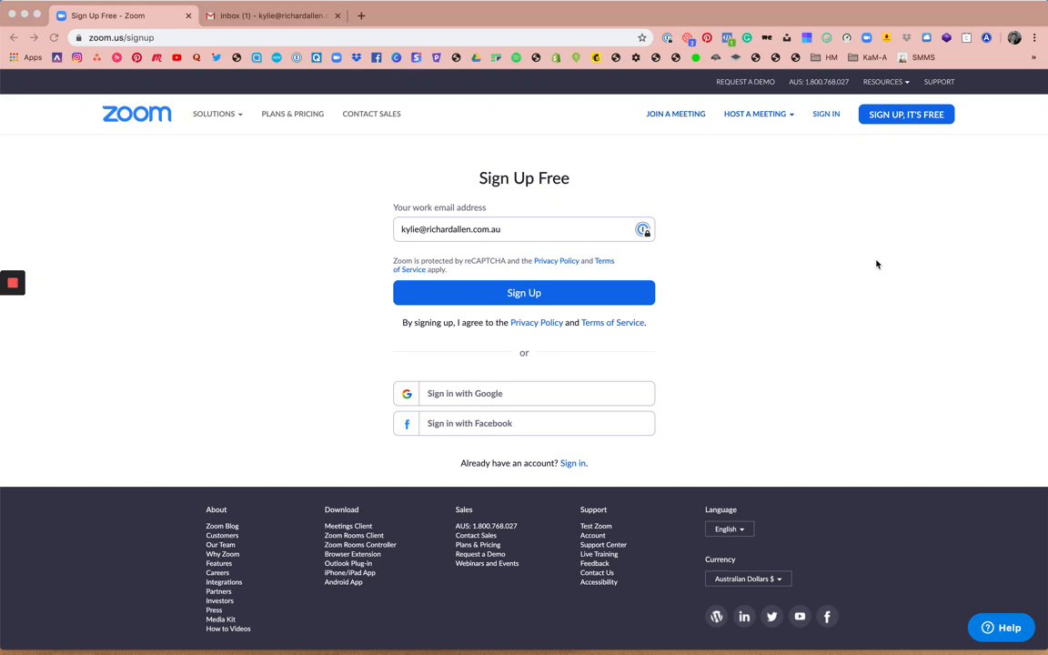
Task: Click the Request a Demo header link
Action: click(x=745, y=82)
